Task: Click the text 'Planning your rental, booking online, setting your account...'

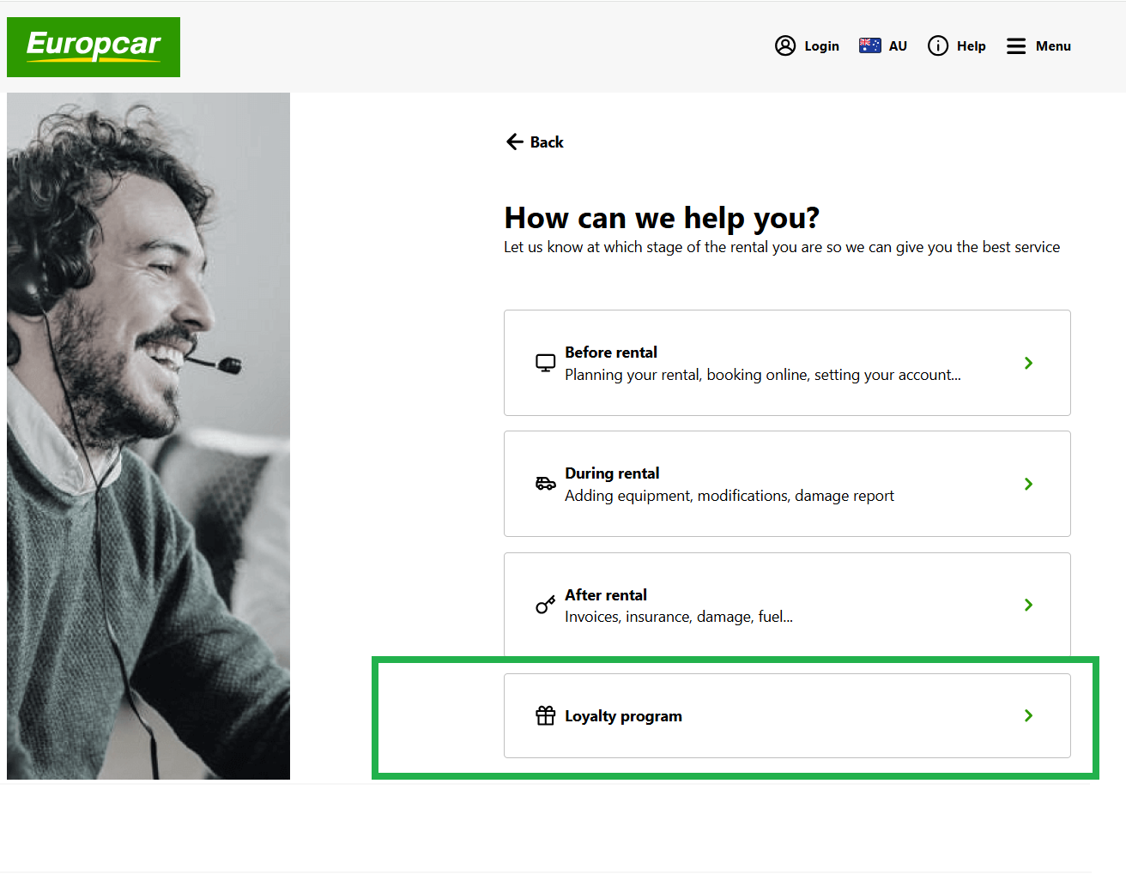Action: (763, 375)
